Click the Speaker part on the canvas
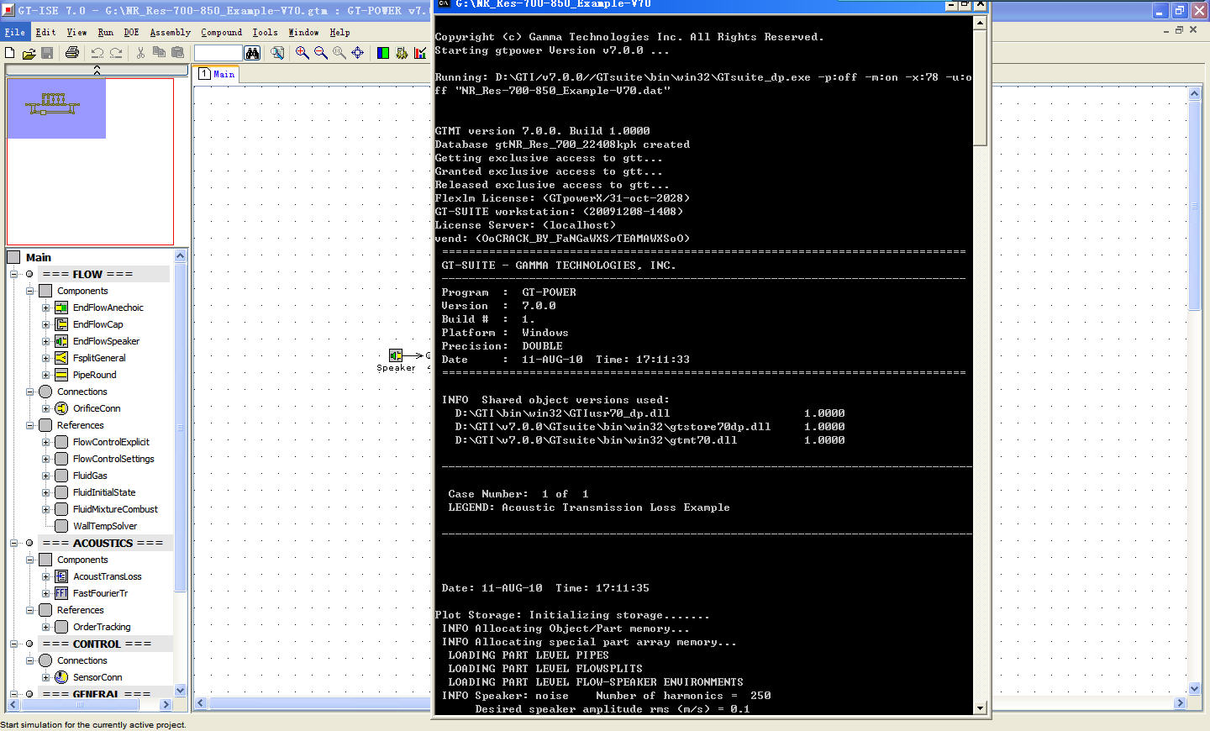This screenshot has width=1210, height=731. click(x=396, y=355)
